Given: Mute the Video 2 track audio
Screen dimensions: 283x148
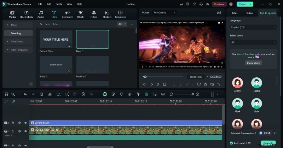Looking at the screenshot, I should point(19,131).
